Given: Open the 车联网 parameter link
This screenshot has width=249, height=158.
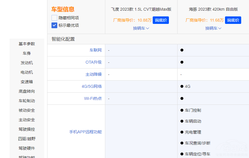Looking at the screenshot, I should 95,50.
